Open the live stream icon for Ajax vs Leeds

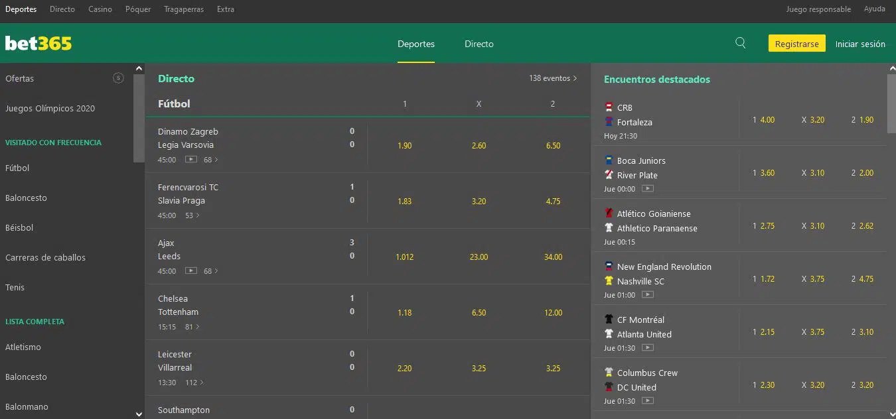click(x=191, y=270)
